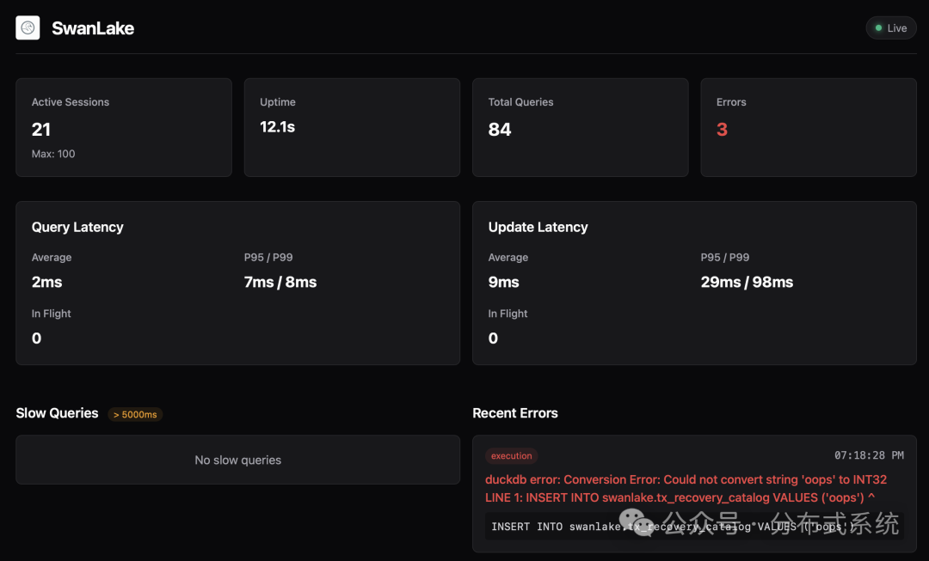The image size is (929, 561).
Task: Click the uptime value 12.1s
Action: [x=277, y=126]
